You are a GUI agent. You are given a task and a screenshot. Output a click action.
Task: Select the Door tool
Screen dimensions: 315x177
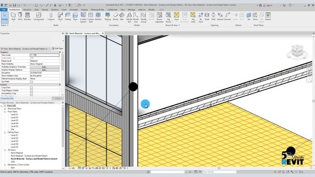click(20, 17)
